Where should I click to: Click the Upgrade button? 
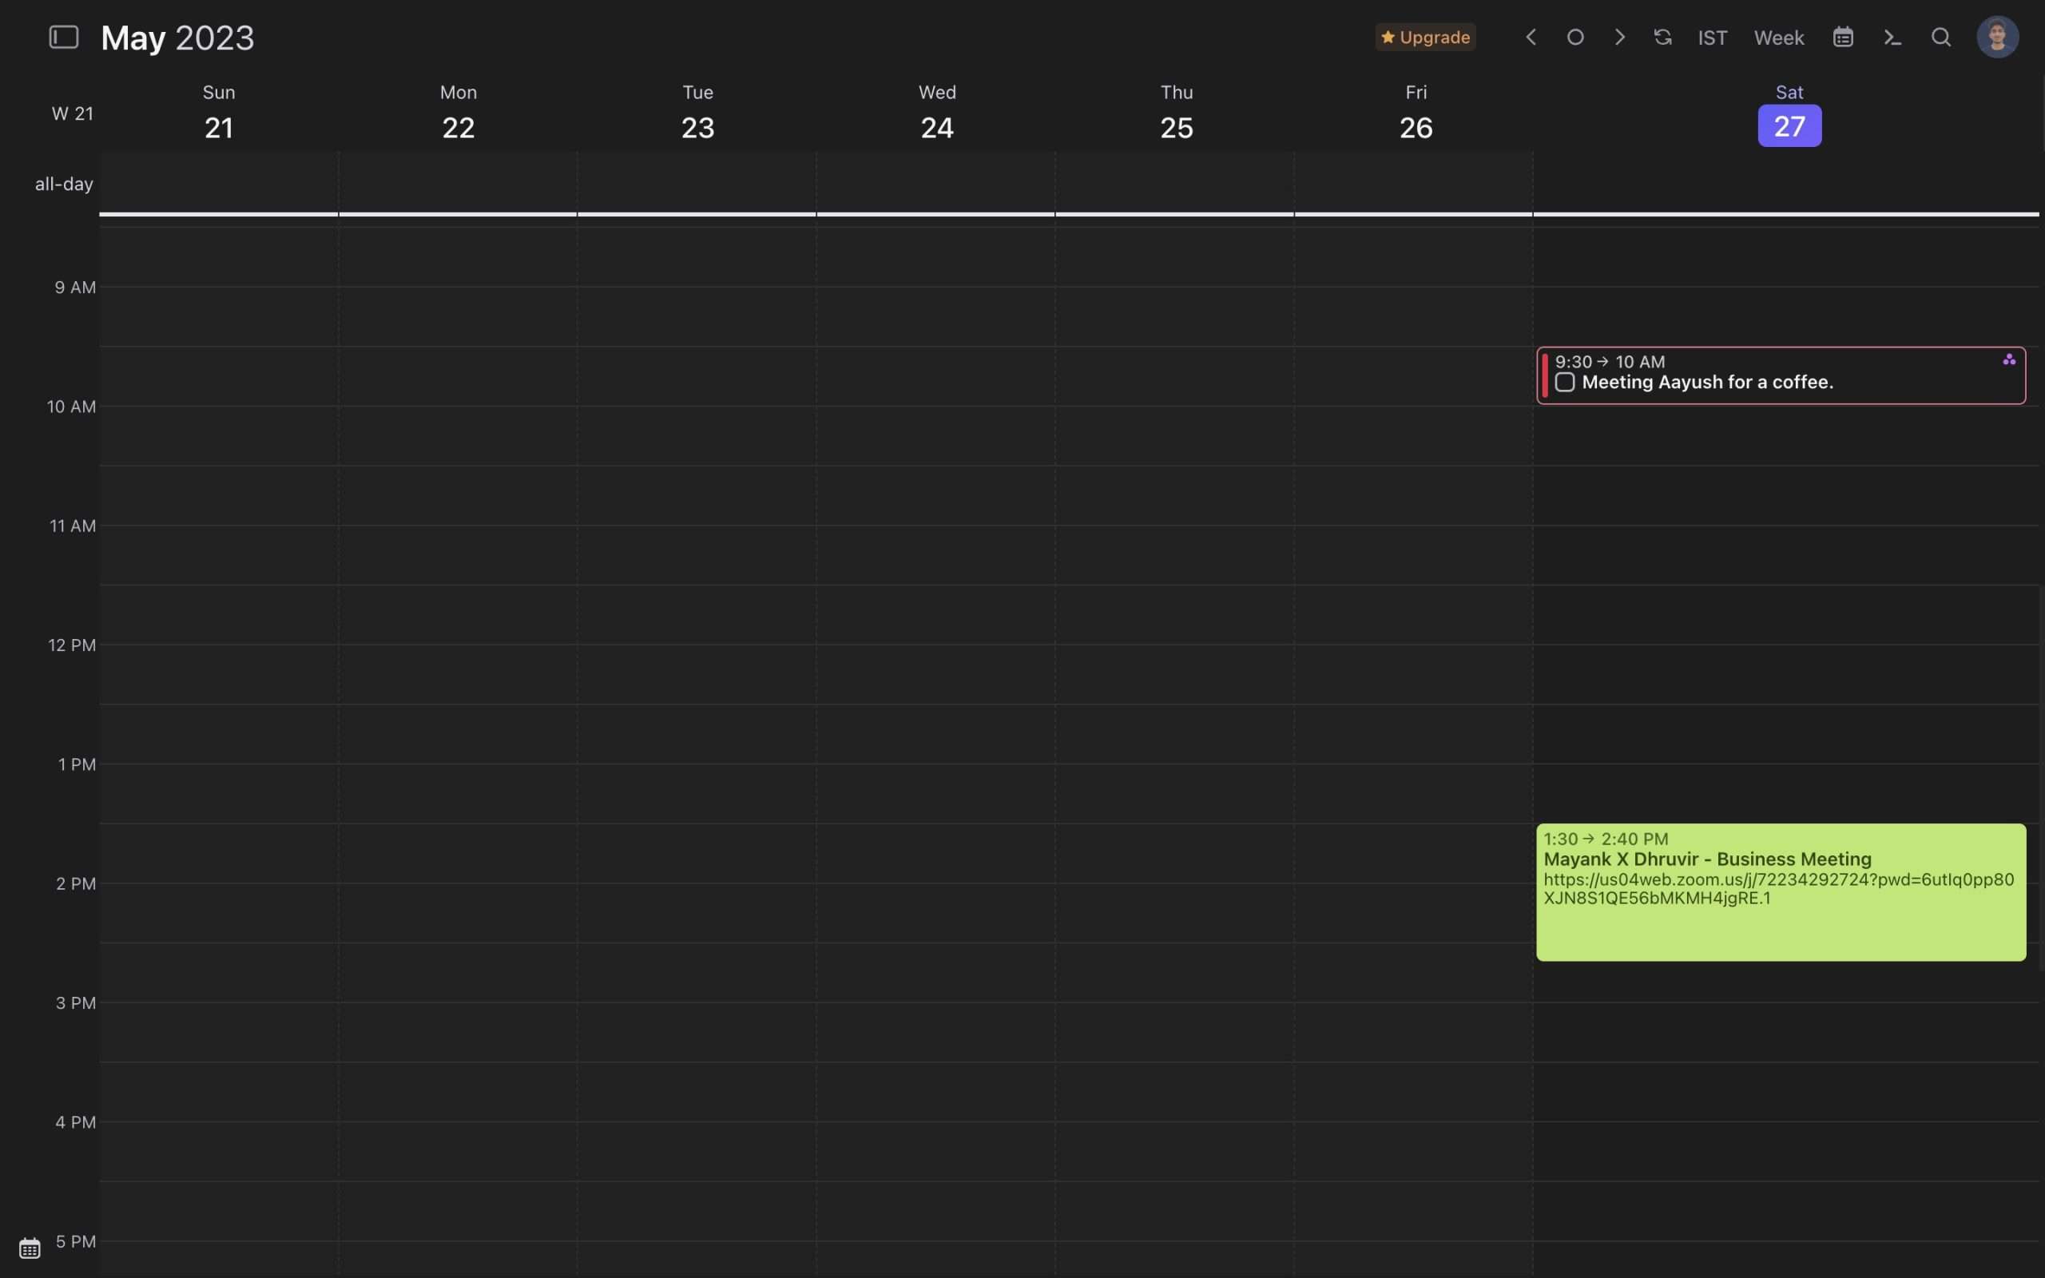tap(1426, 38)
